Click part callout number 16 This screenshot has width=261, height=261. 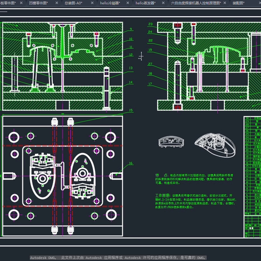click(131, 163)
